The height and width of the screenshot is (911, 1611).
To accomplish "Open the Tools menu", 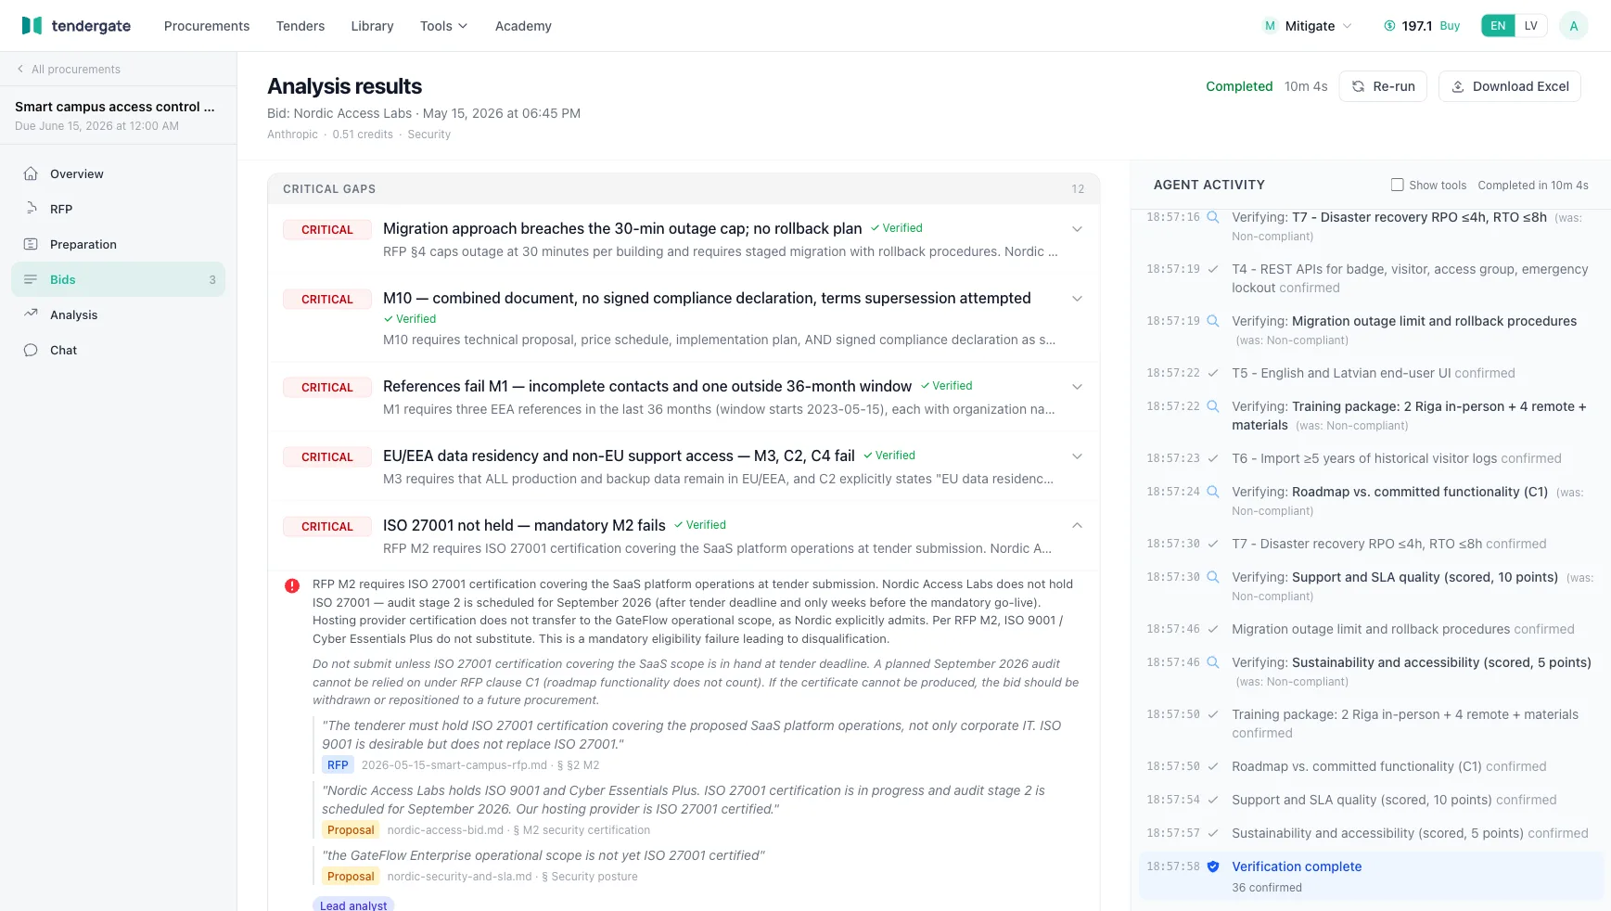I will click(443, 26).
